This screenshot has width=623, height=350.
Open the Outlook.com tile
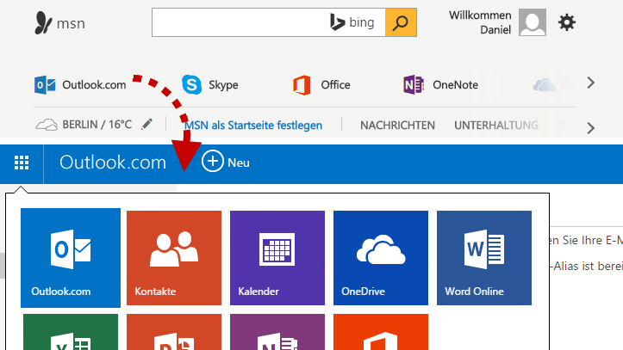pyautogui.click(x=71, y=258)
